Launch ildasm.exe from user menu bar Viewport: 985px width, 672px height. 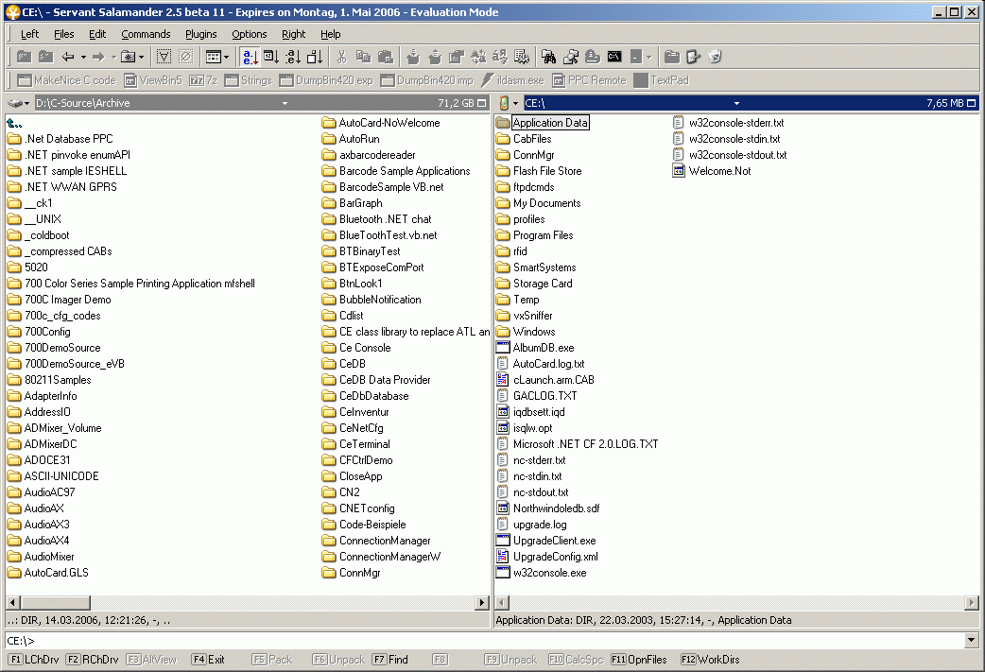click(513, 80)
